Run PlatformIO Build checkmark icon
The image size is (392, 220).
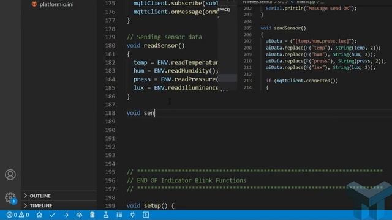53,215
